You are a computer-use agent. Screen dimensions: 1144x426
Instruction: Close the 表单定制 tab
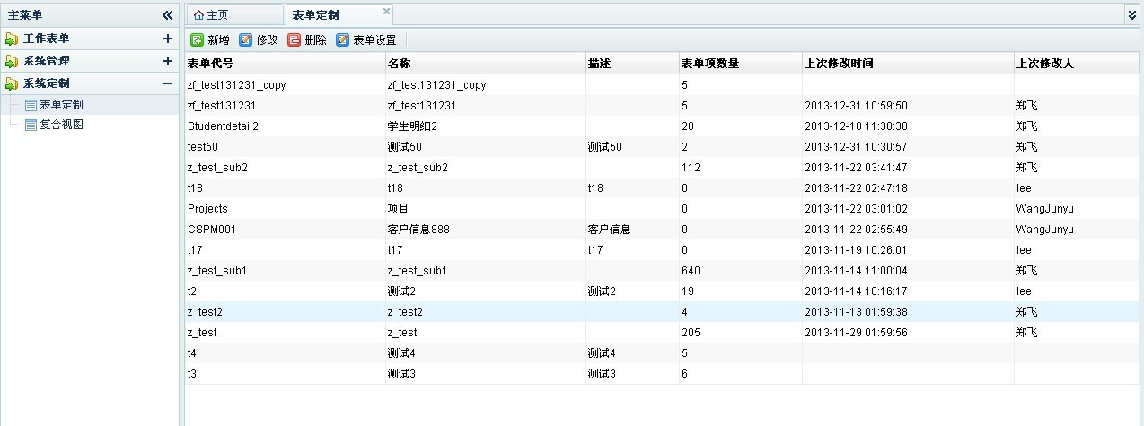[x=386, y=11]
